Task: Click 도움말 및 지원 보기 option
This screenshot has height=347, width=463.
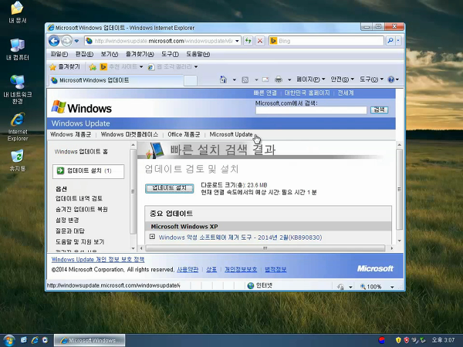Action: tap(80, 242)
